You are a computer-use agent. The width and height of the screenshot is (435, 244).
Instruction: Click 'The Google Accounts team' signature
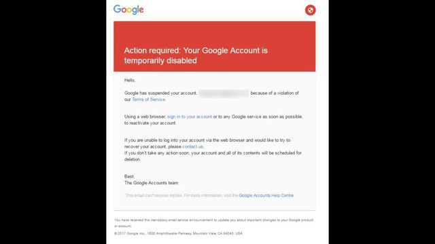click(x=151, y=183)
